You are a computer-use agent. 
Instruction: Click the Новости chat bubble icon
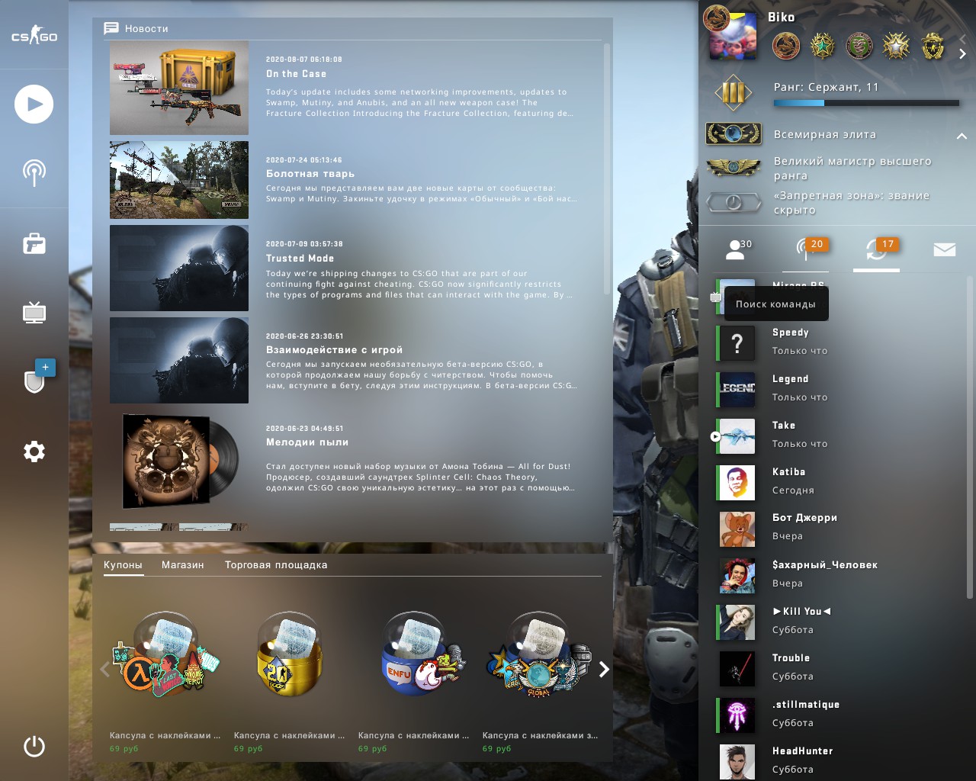pos(111,28)
